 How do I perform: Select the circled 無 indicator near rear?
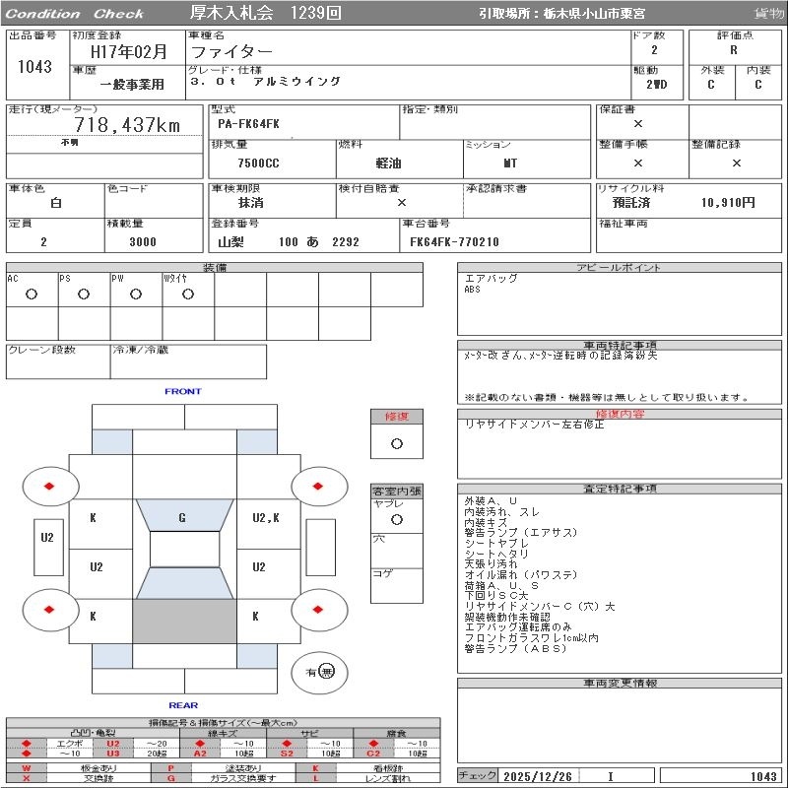coord(327,672)
